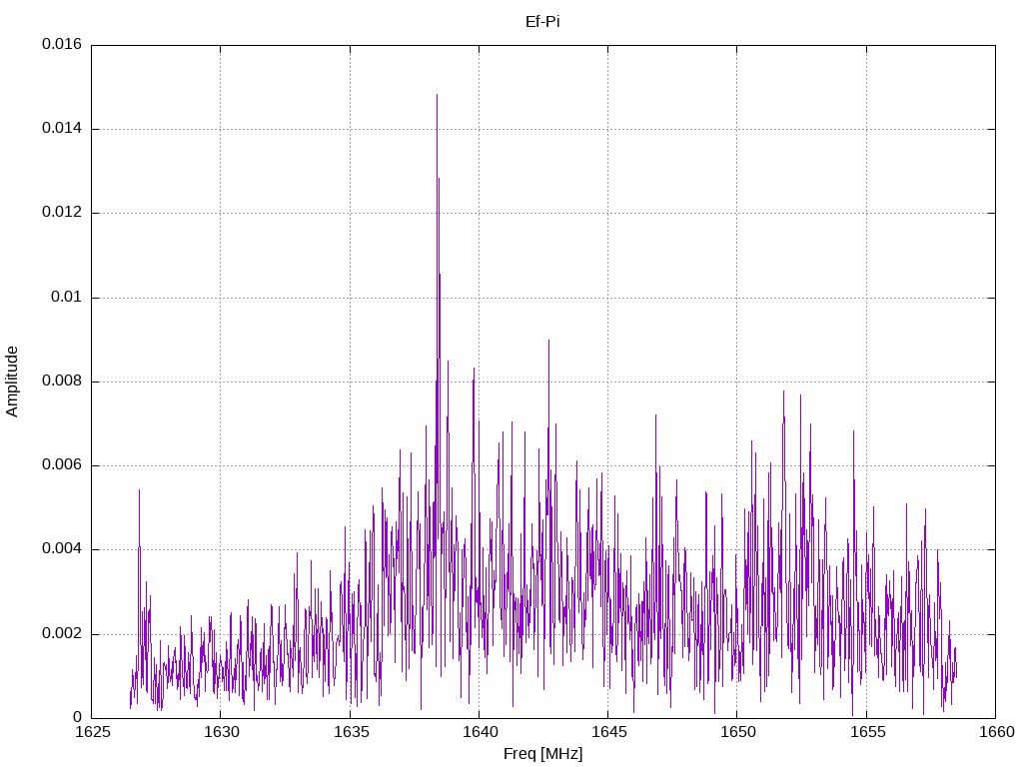Click the x-axis tick label 1630
This screenshot has width=1023, height=767.
[x=221, y=732]
